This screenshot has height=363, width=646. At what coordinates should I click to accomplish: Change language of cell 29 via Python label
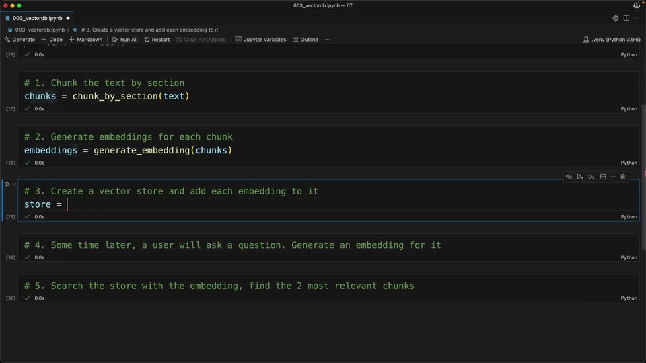coord(629,217)
